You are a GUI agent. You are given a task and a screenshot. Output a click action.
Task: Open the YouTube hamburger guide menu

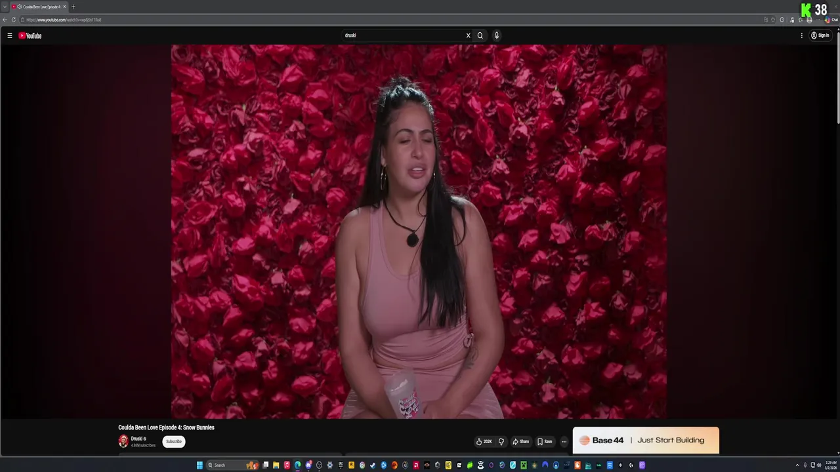(9, 35)
